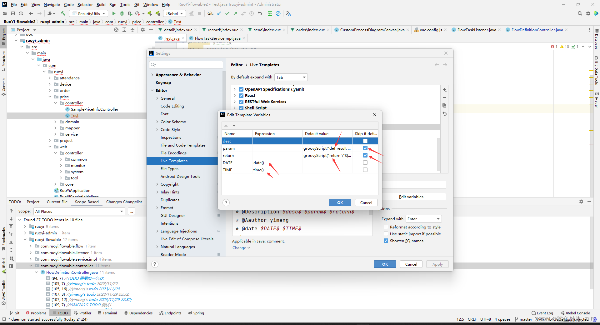Click Edit variables button
600x325 pixels.
click(x=411, y=197)
